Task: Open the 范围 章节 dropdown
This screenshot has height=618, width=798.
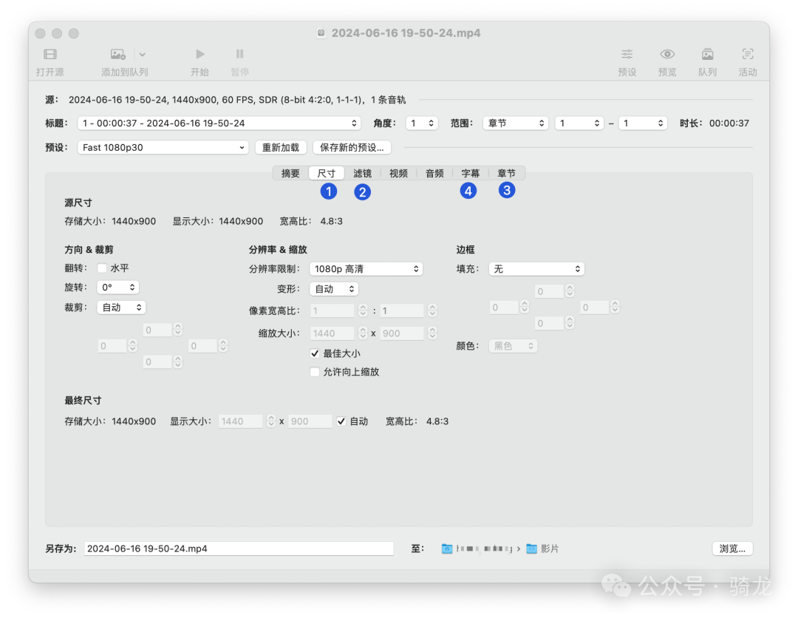Action: tap(516, 123)
